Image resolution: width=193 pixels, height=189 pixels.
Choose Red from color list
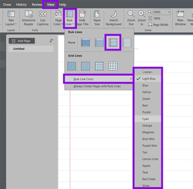(x=148, y=106)
